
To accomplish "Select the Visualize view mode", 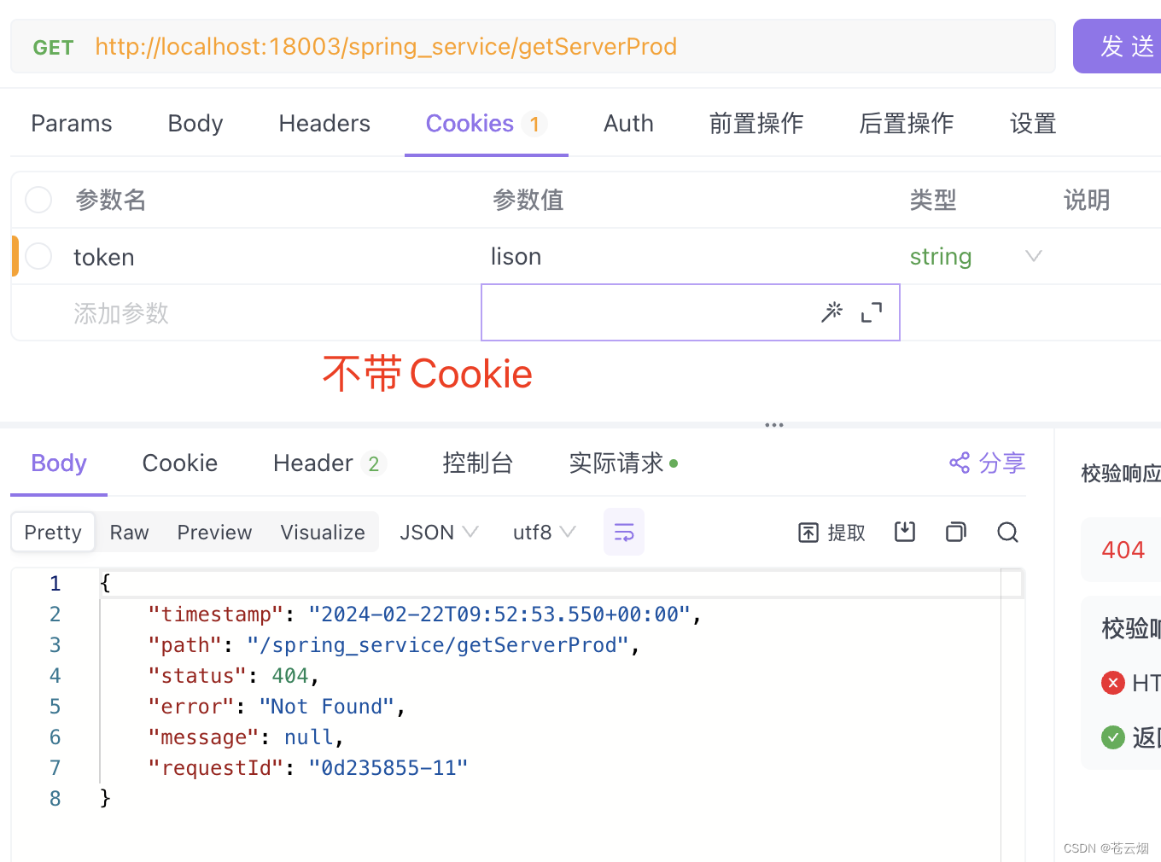I will tap(323, 533).
